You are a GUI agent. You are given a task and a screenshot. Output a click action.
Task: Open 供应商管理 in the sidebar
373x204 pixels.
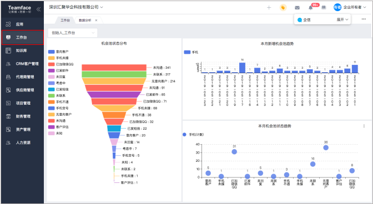pos(22,90)
